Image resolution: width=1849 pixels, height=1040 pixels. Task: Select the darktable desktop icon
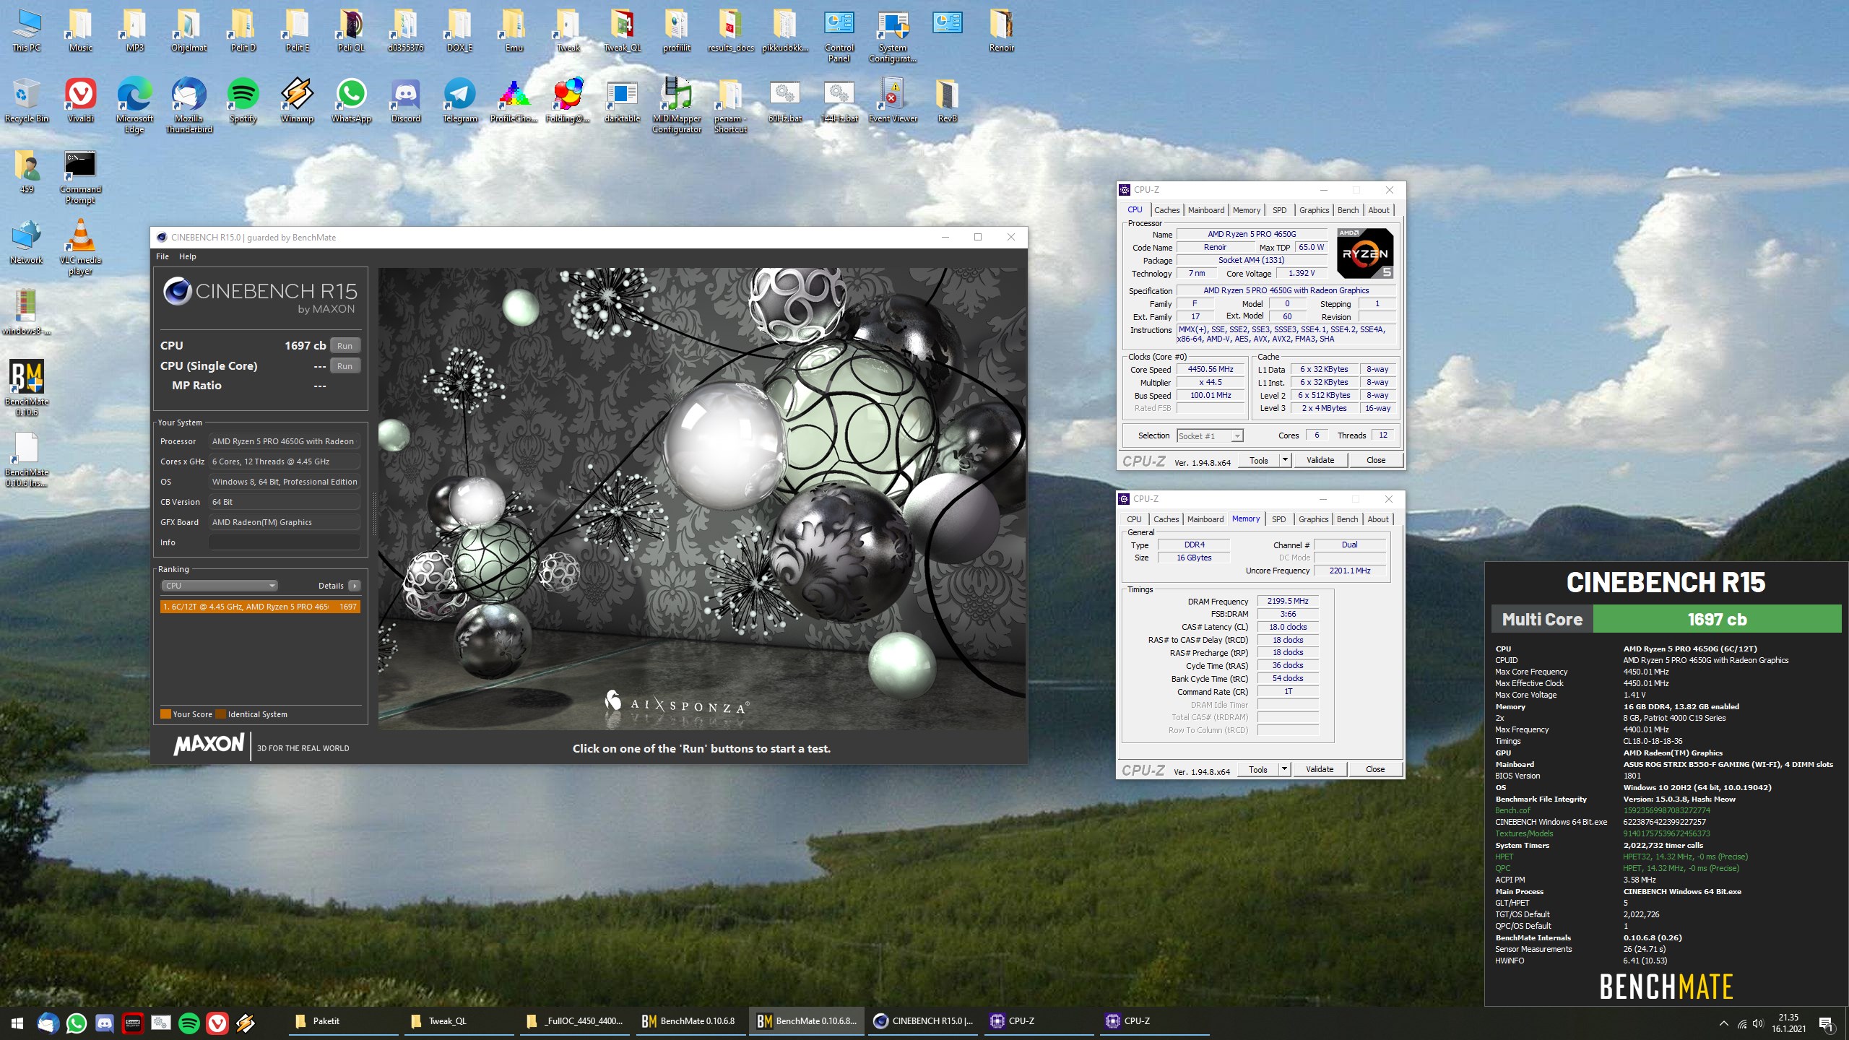click(x=622, y=100)
